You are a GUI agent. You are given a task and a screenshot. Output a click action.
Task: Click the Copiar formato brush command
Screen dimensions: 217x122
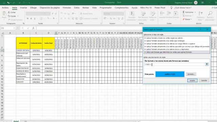tap(15, 20)
